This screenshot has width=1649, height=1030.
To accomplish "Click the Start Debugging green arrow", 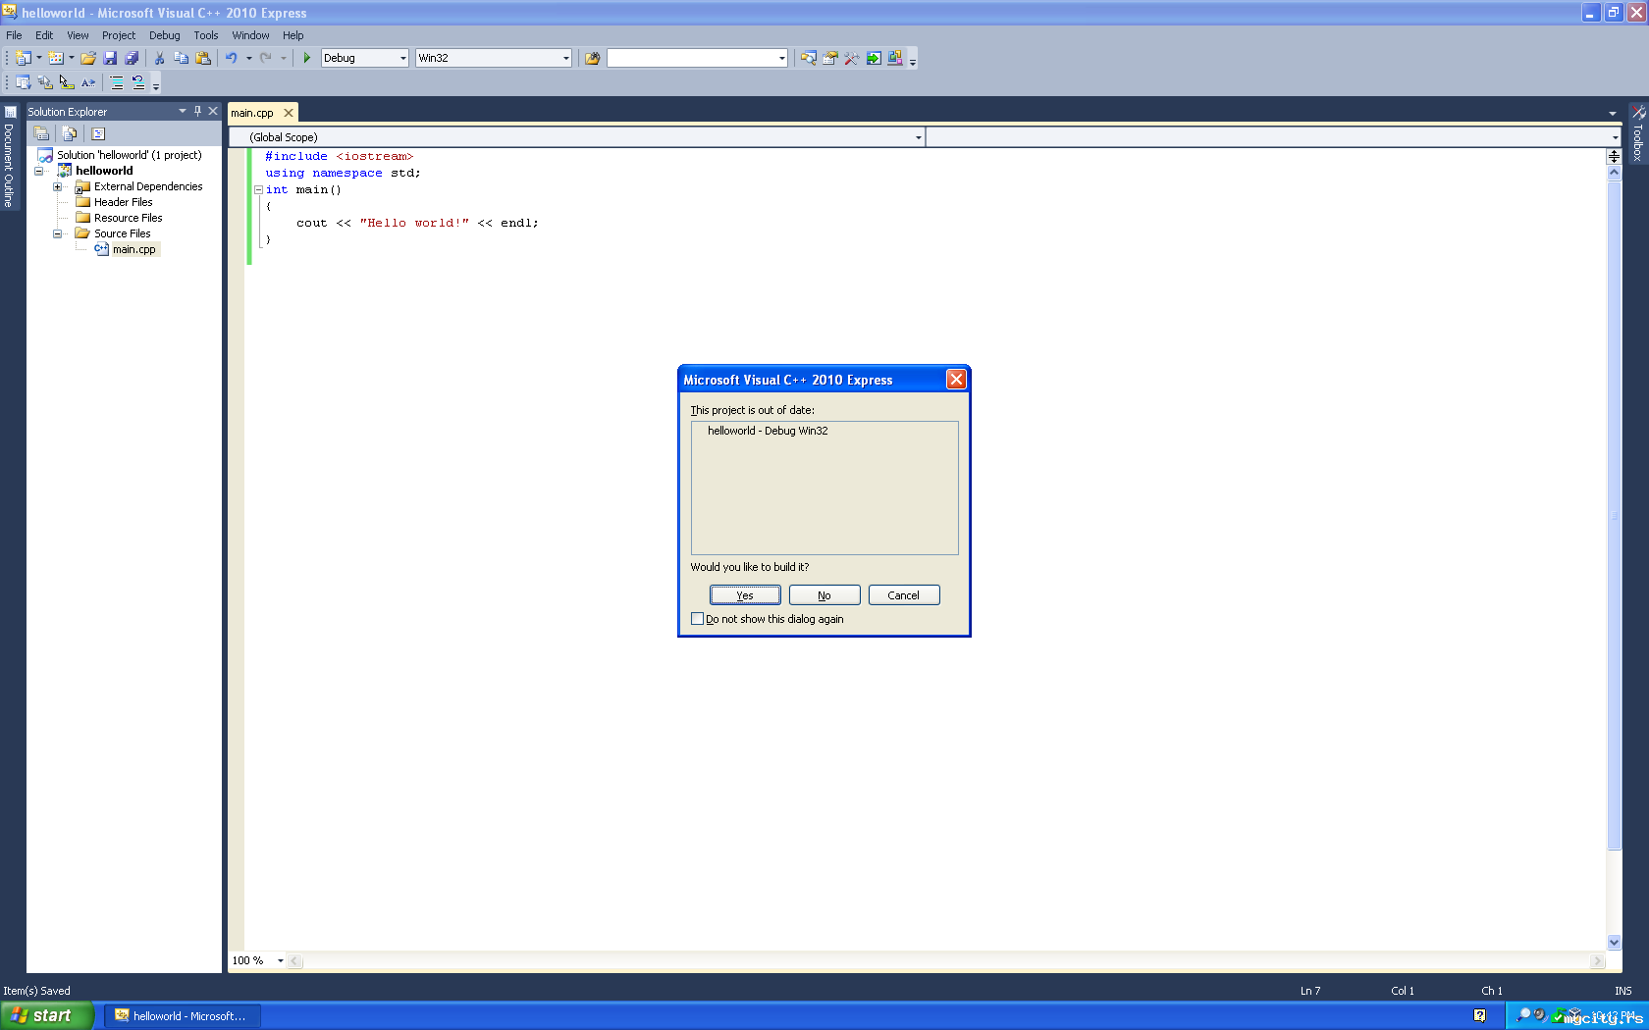I will pos(306,58).
